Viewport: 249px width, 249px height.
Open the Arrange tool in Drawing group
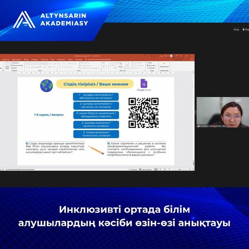click(x=121, y=65)
